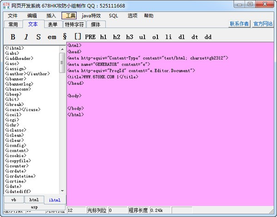This screenshot has height=217, width=277.
Task: Select the vb tag list tab
Action: (x=13, y=200)
